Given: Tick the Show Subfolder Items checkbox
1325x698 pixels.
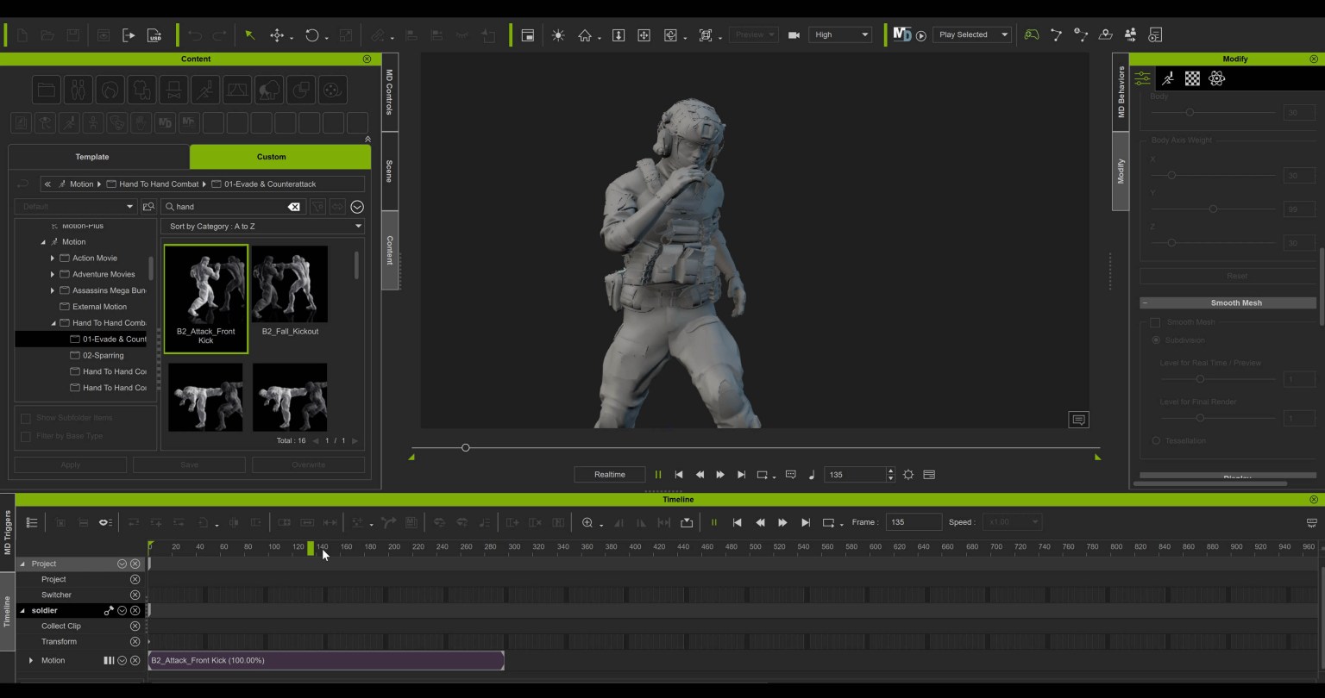Looking at the screenshot, I should coord(26,418).
